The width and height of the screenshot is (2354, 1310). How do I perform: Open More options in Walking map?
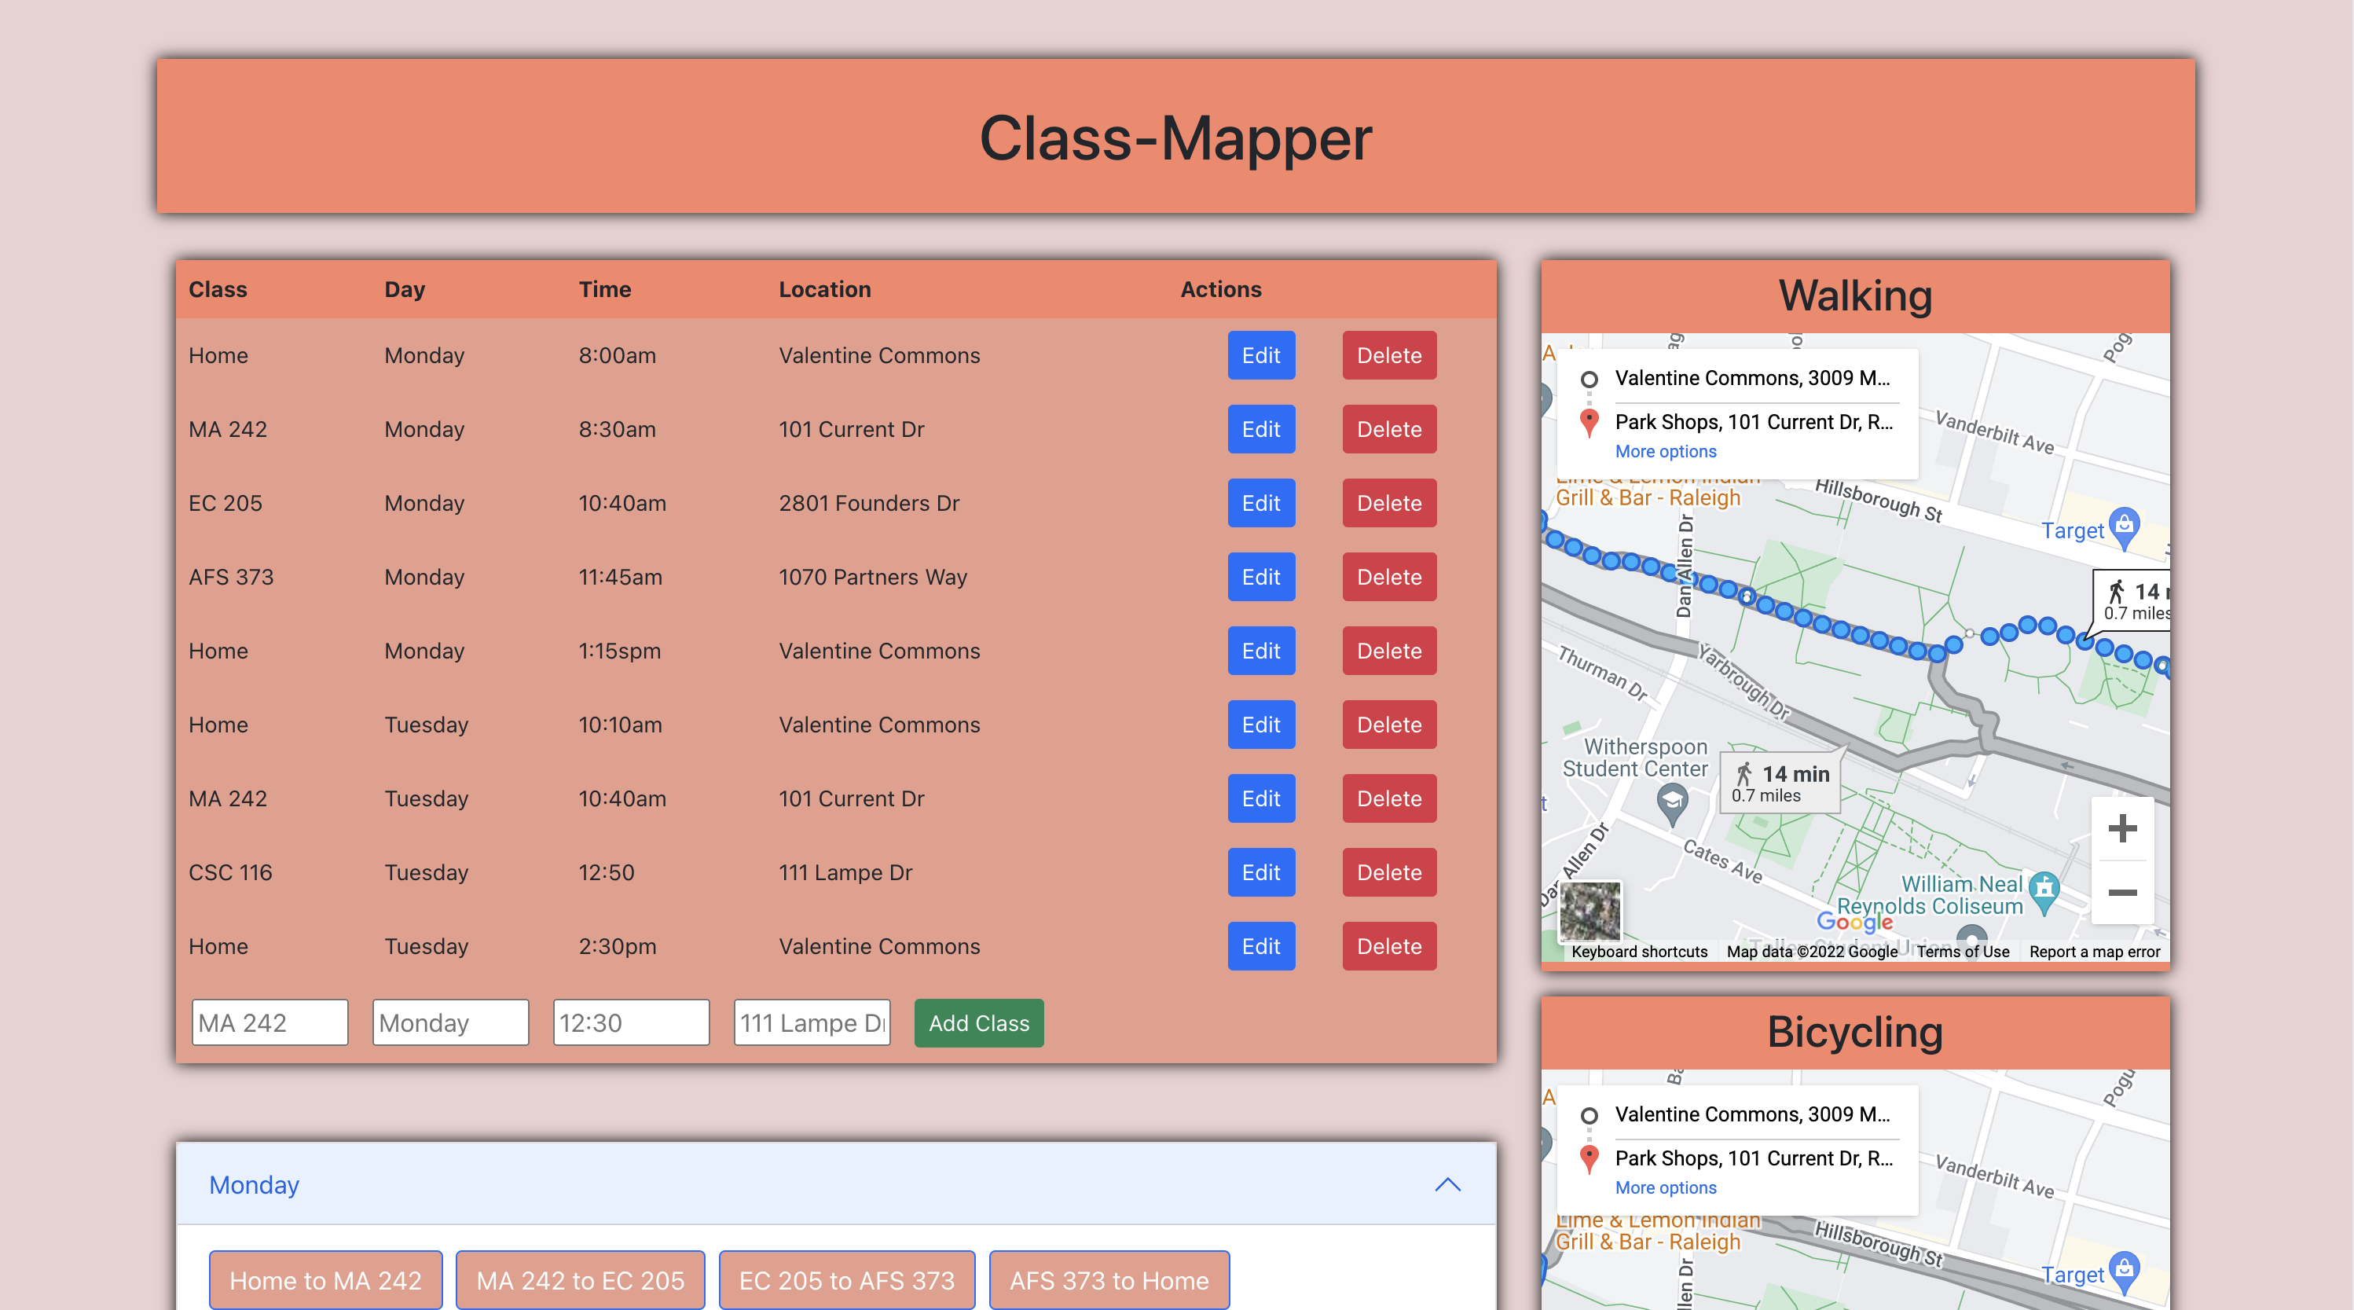coord(1665,452)
